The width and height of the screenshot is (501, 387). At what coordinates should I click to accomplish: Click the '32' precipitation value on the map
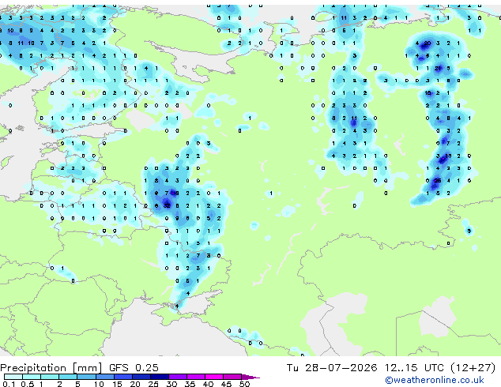pyautogui.click(x=167, y=206)
